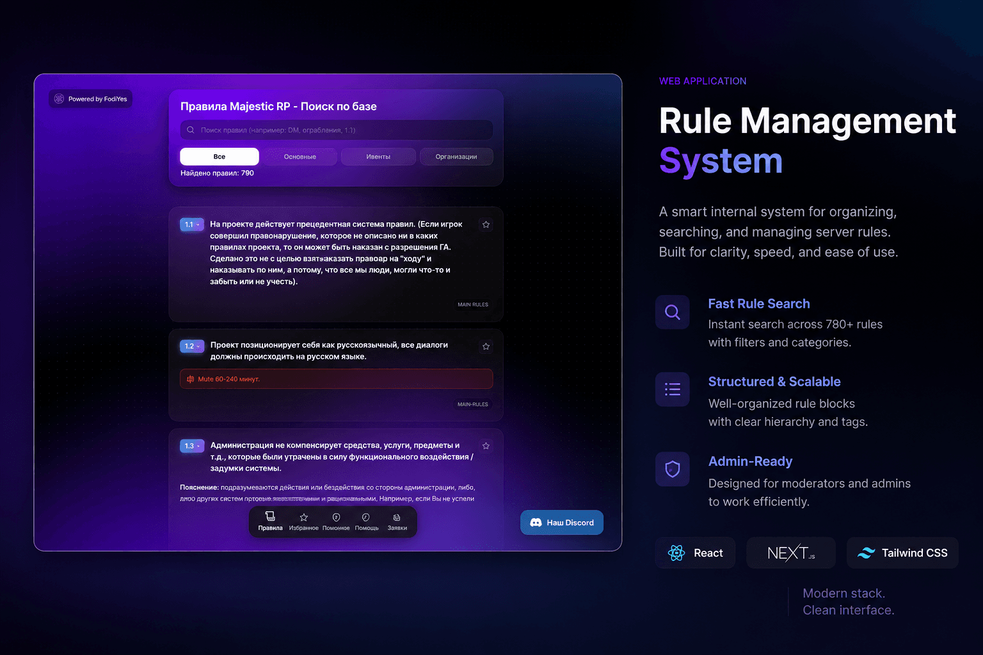
Task: Open the Правила tab in bottom navigation
Action: click(x=270, y=521)
